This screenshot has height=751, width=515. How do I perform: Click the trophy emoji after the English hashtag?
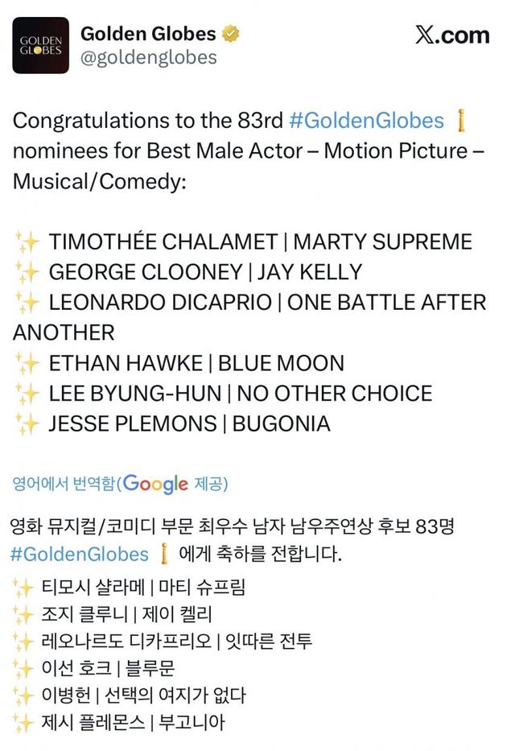[461, 122]
